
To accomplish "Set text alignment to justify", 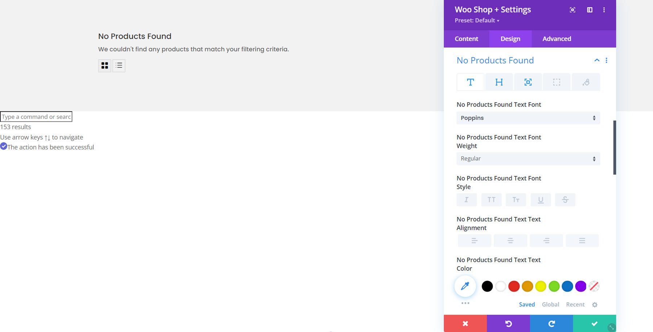I will [582, 240].
